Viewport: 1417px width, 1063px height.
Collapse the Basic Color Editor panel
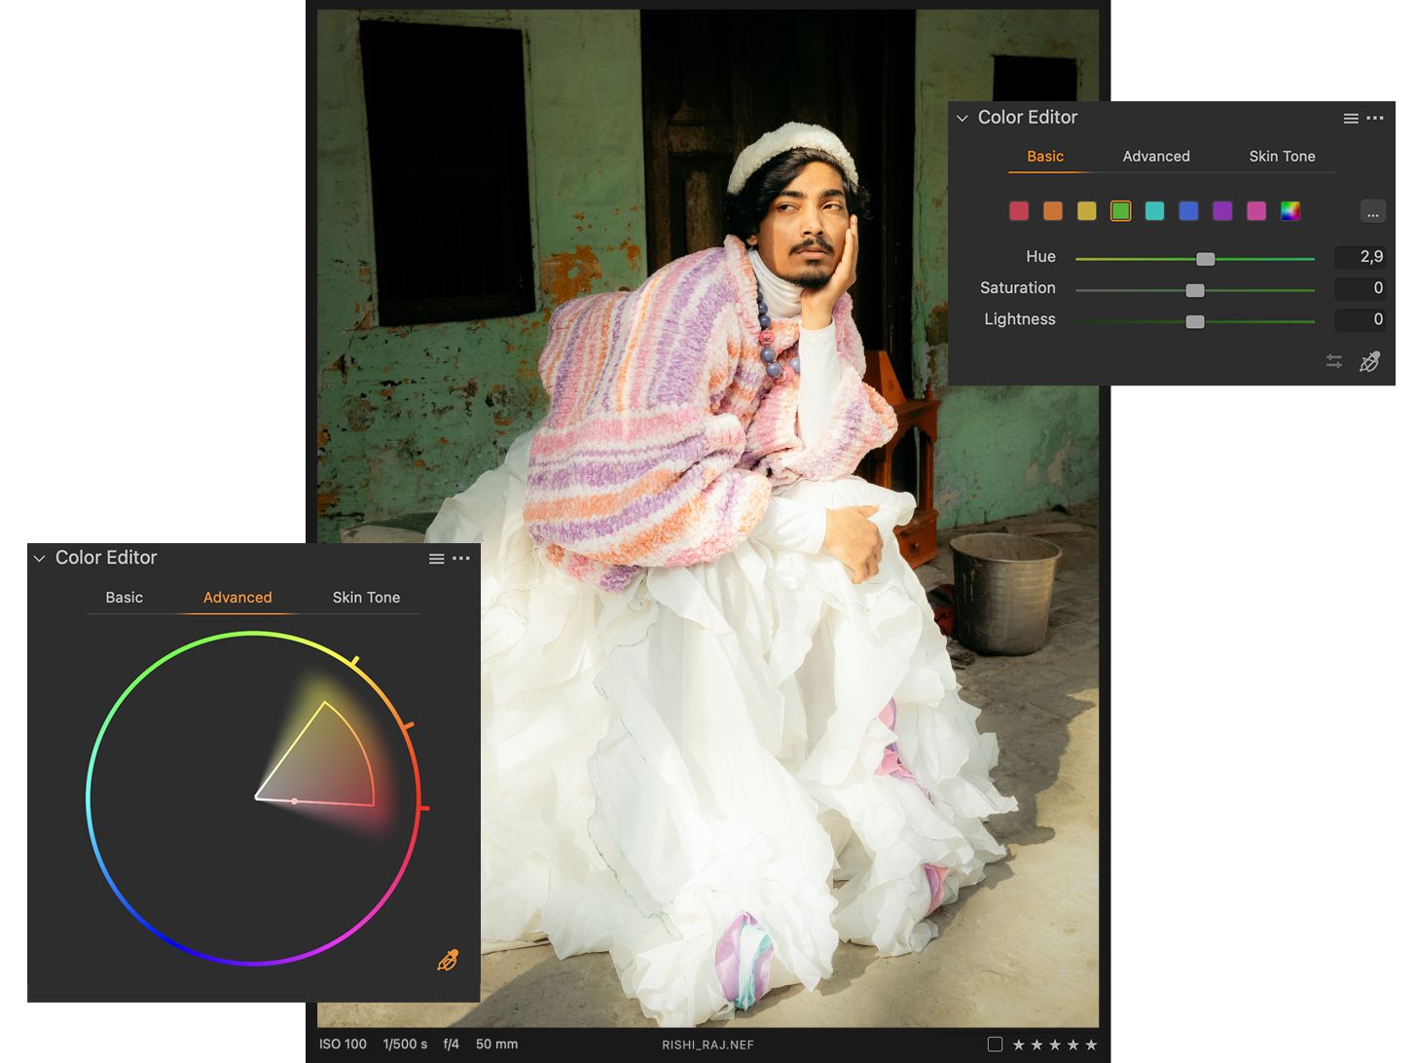point(962,118)
